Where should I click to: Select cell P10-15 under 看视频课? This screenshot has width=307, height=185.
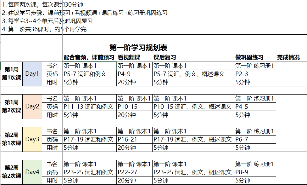[135, 107]
